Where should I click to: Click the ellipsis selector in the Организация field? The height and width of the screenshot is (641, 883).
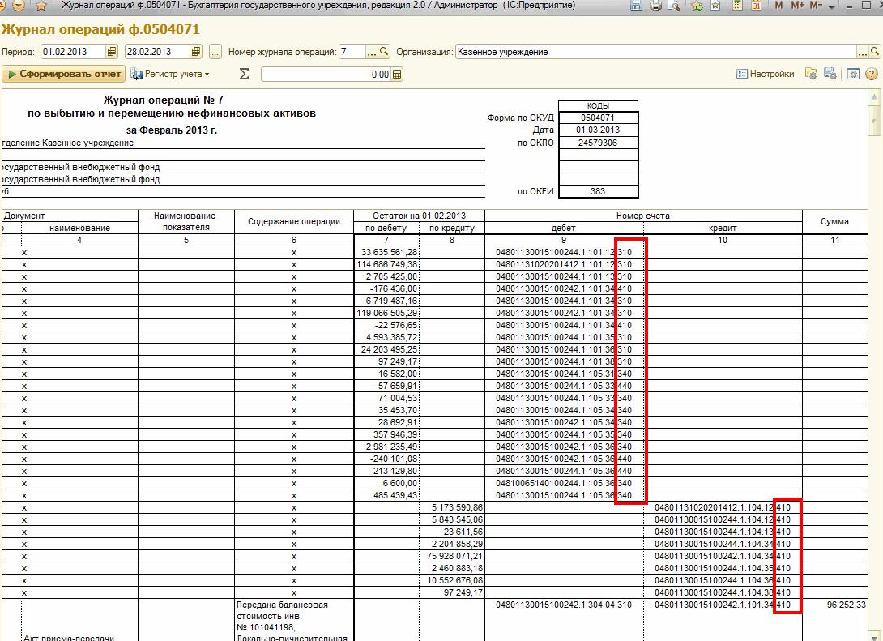(862, 52)
